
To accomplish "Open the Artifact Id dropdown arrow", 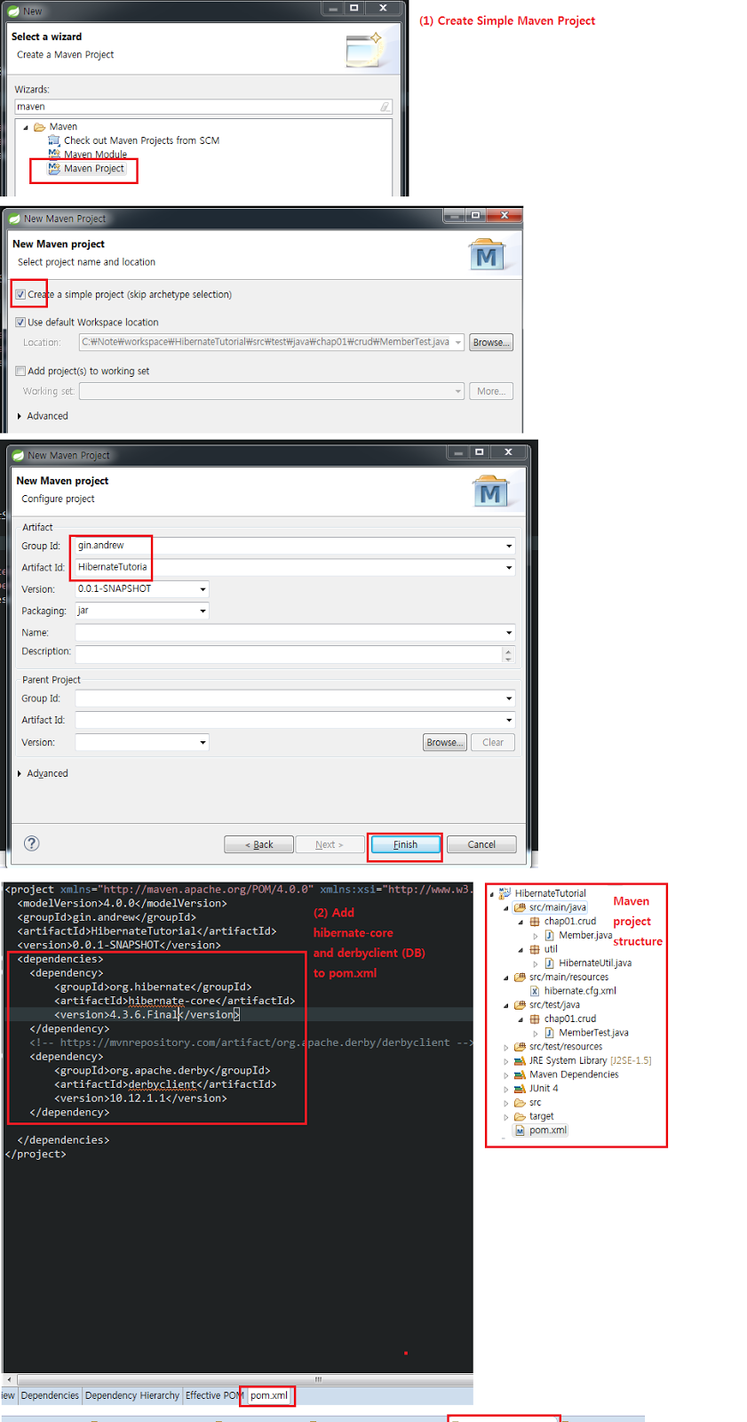I will pos(509,567).
